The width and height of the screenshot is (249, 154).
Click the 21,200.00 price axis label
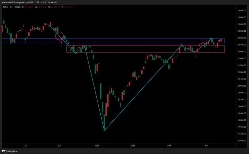tap(242, 65)
